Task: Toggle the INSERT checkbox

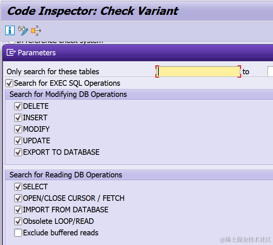Action: [18, 118]
